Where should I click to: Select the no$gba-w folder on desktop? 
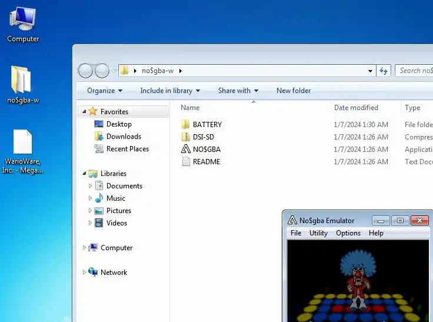(22, 85)
